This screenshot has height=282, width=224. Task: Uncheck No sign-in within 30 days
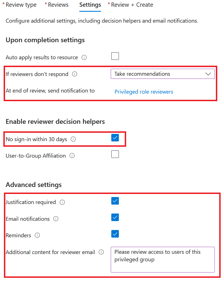point(115,138)
